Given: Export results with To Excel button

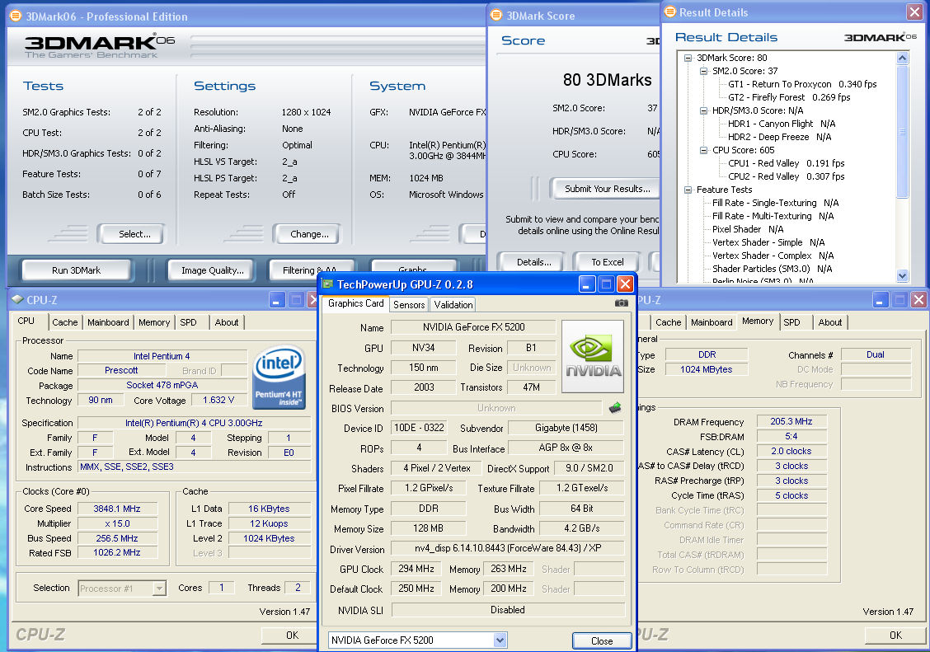Looking at the screenshot, I should coord(608,262).
